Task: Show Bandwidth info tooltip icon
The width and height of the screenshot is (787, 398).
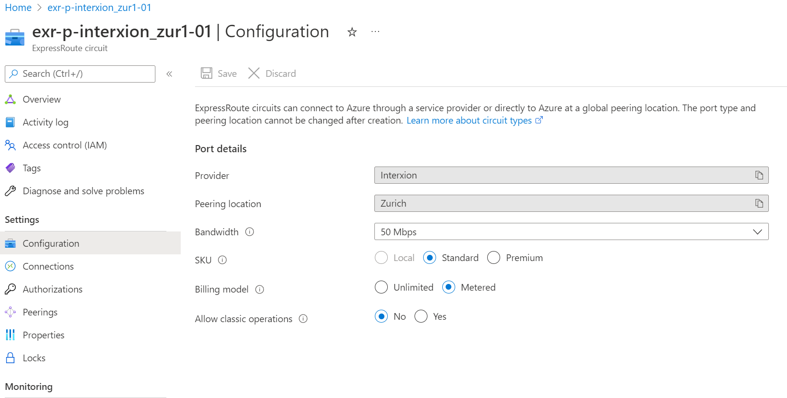Action: pos(250,232)
